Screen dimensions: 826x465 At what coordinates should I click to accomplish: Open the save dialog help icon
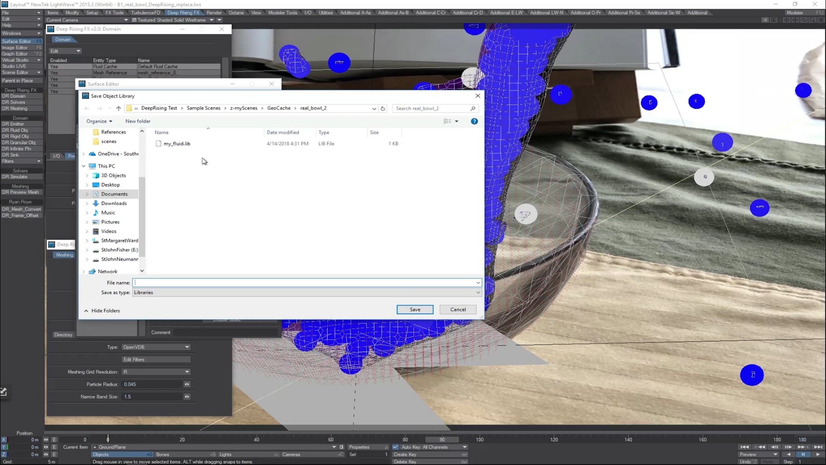click(474, 121)
